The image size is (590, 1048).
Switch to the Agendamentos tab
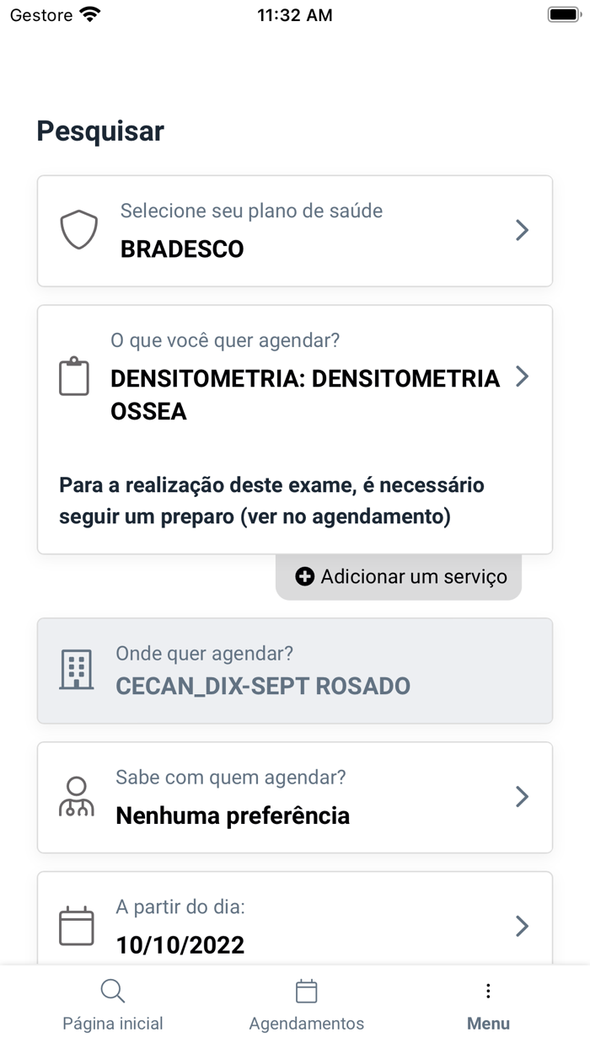307,1005
